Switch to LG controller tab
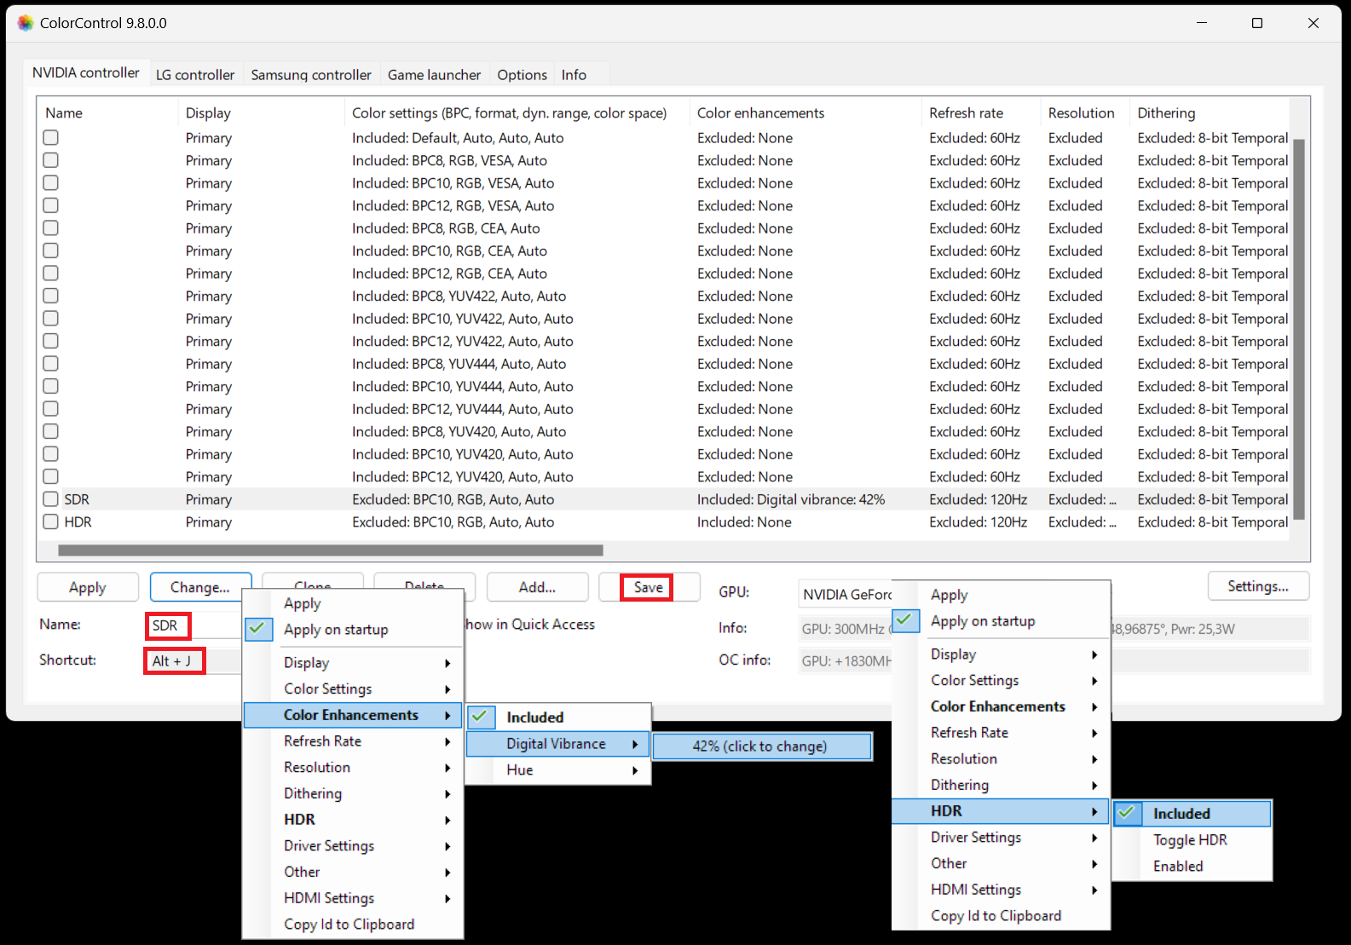Image resolution: width=1351 pixels, height=945 pixels. (195, 75)
